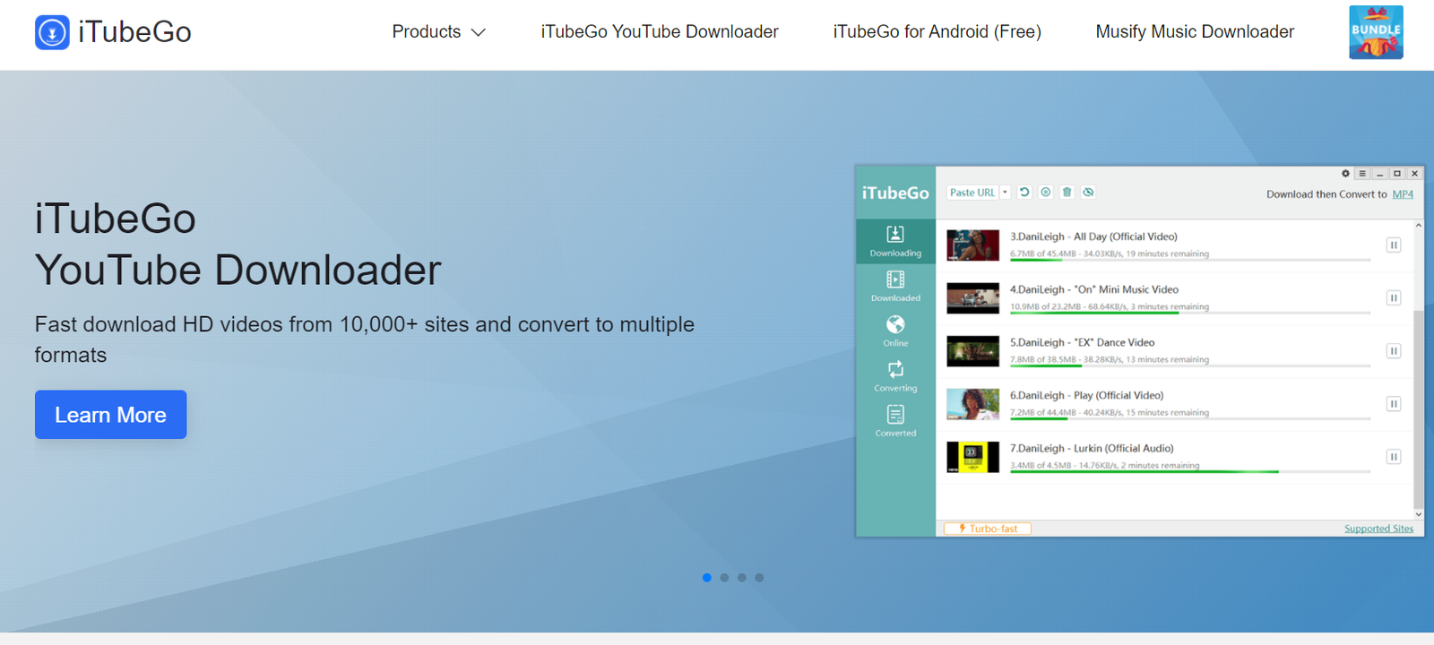Image resolution: width=1434 pixels, height=645 pixels.
Task: Open Musify Music Downloader nav item
Action: tap(1195, 32)
